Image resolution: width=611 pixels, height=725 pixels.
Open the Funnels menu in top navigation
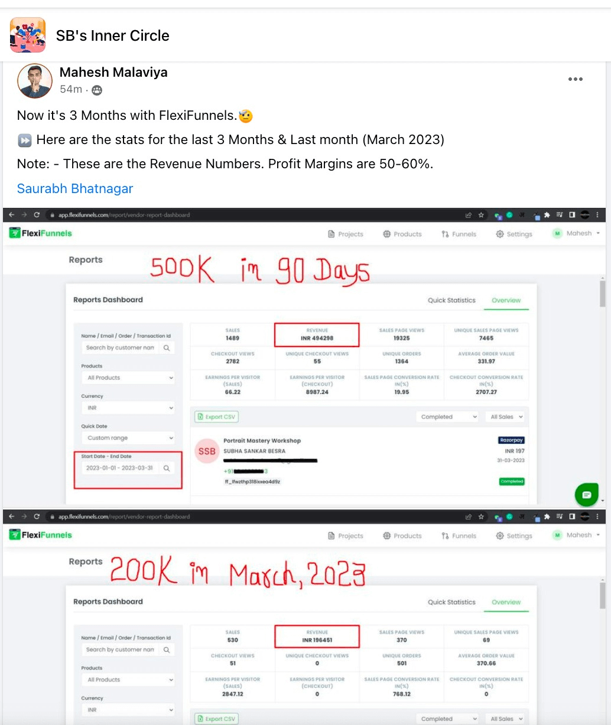point(459,234)
